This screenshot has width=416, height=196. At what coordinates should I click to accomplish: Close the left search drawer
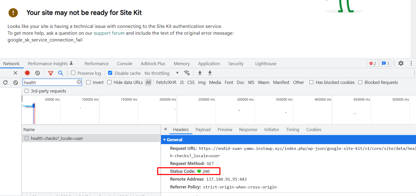(15, 73)
